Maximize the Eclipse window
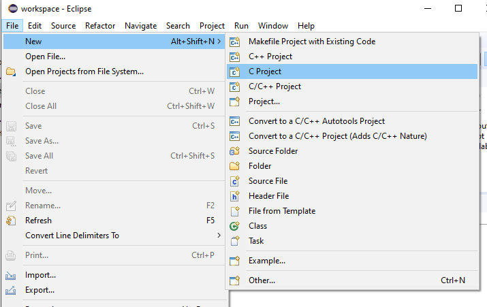 [458, 8]
